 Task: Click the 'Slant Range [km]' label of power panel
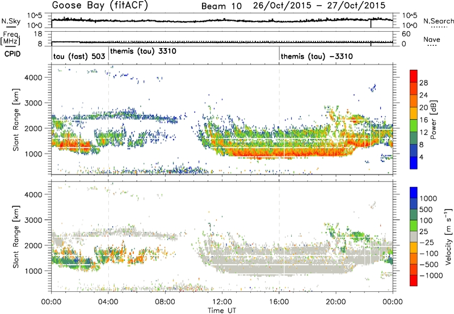[16, 120]
